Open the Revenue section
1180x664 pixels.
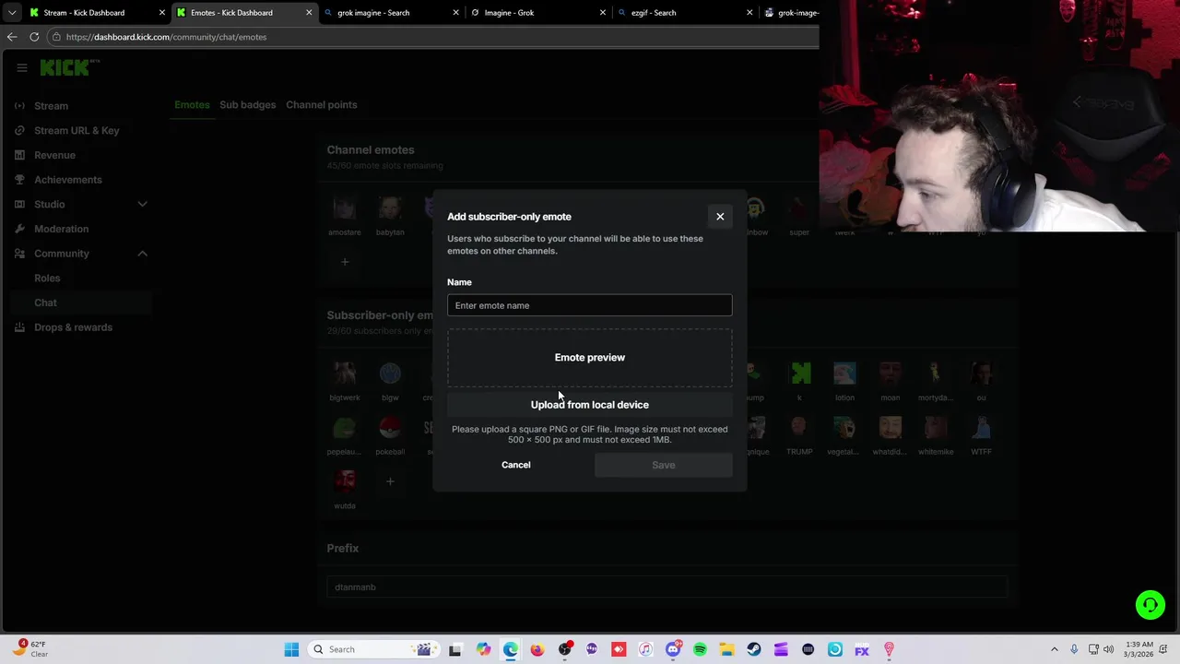click(x=54, y=155)
